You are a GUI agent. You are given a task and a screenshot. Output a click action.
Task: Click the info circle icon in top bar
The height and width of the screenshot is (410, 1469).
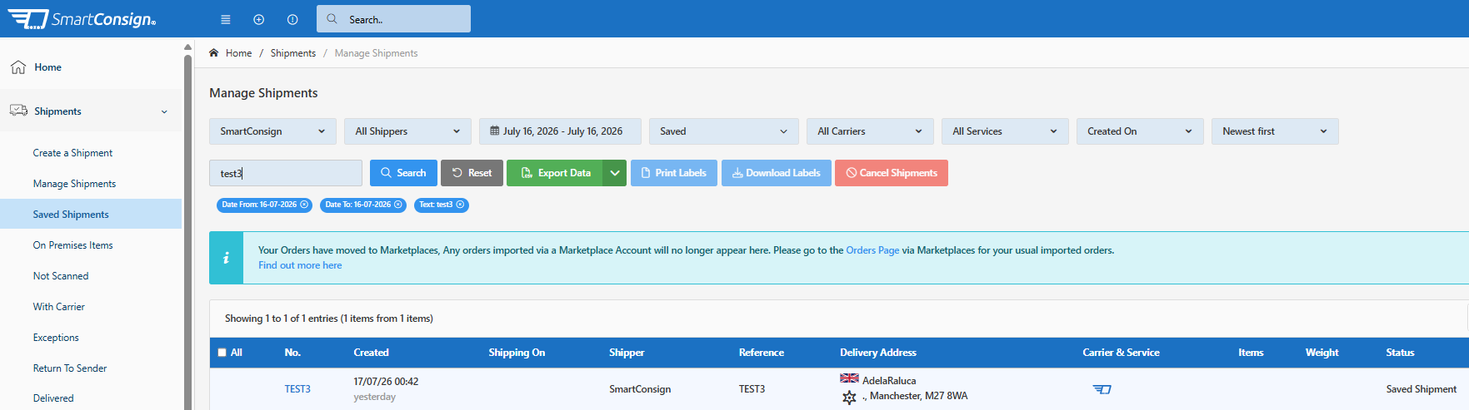pos(292,19)
